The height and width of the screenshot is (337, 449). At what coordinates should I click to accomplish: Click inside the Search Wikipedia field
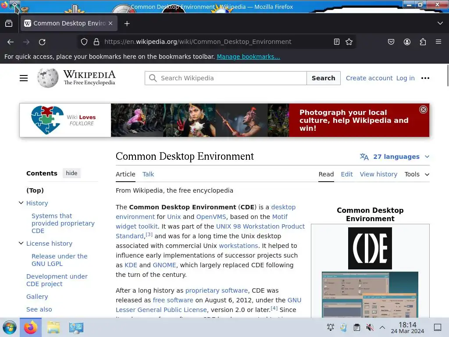(226, 78)
